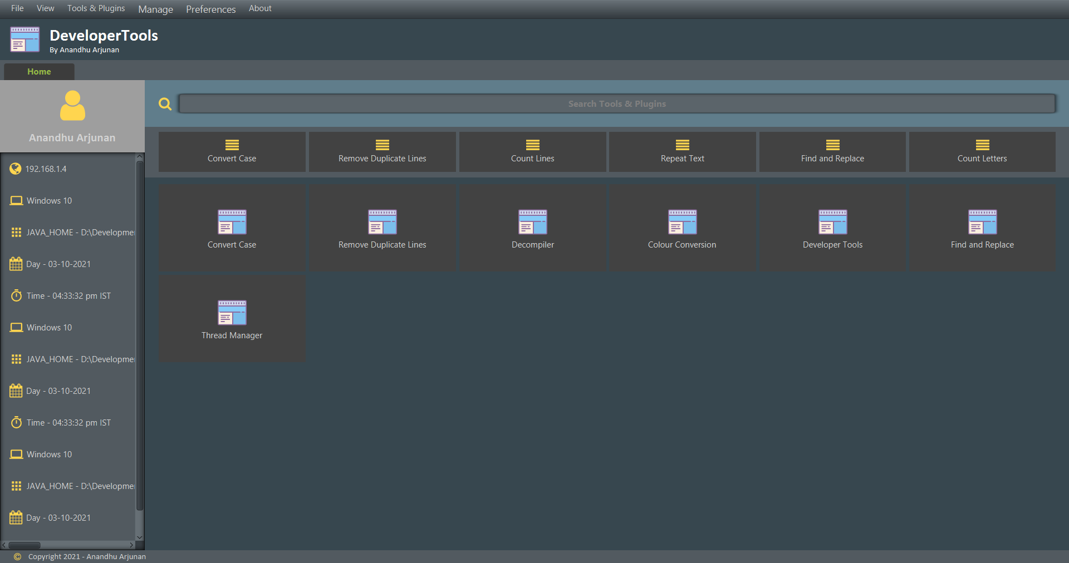This screenshot has height=563, width=1069.
Task: Click the copyright symbol icon in status bar
Action: pos(17,557)
